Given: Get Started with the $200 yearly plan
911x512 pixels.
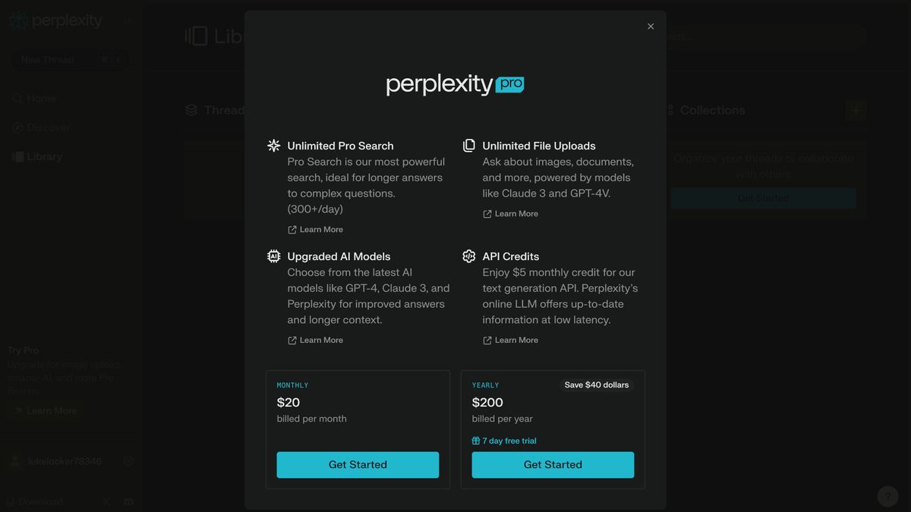Looking at the screenshot, I should point(553,465).
